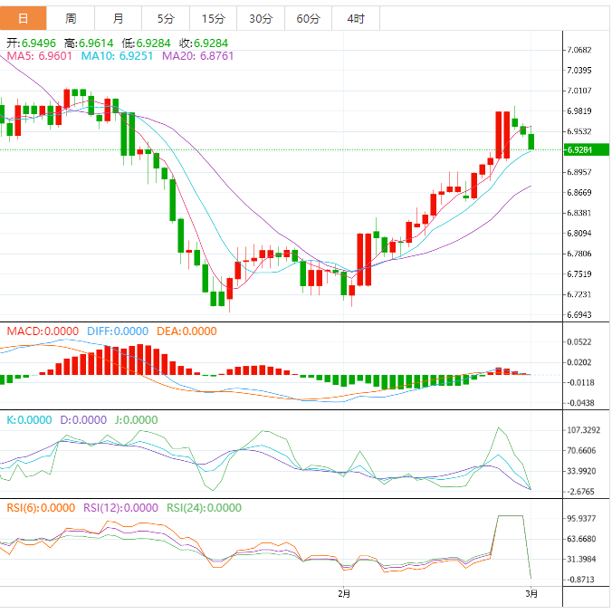Select the 4时 interval tab

[x=356, y=18]
